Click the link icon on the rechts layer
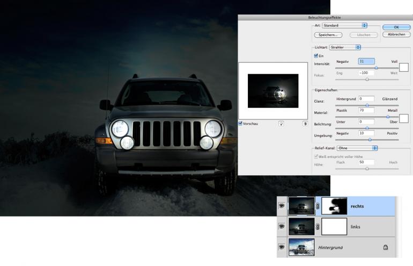 pyautogui.click(x=318, y=206)
